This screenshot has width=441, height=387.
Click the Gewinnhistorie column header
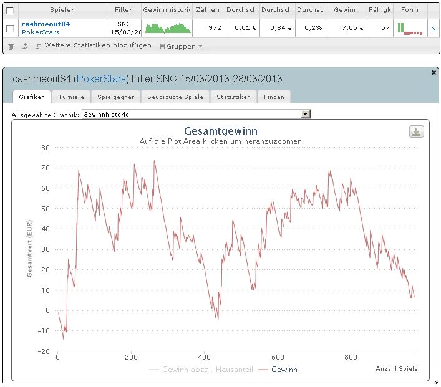[167, 10]
